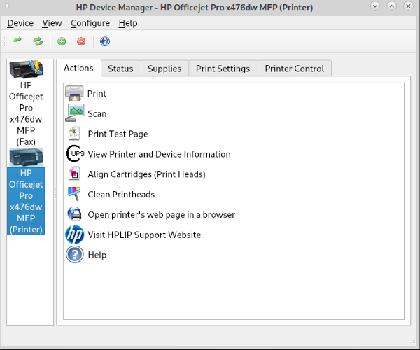The width and height of the screenshot is (420, 350).
Task: Click the Help label in Actions list
Action: (97, 255)
